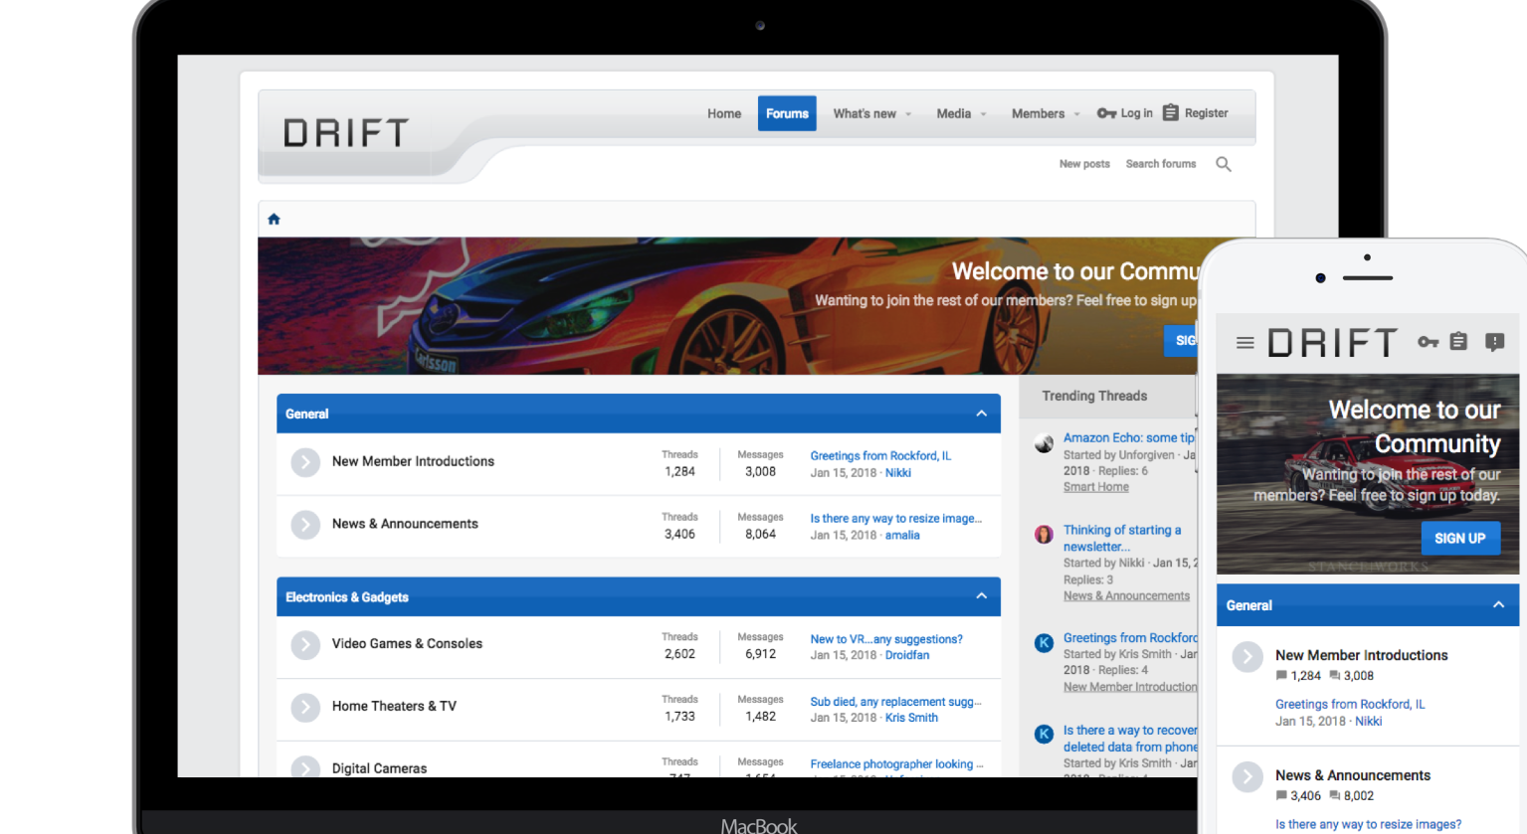Click the Log in link
The height and width of the screenshot is (834, 1527).
tap(1136, 113)
